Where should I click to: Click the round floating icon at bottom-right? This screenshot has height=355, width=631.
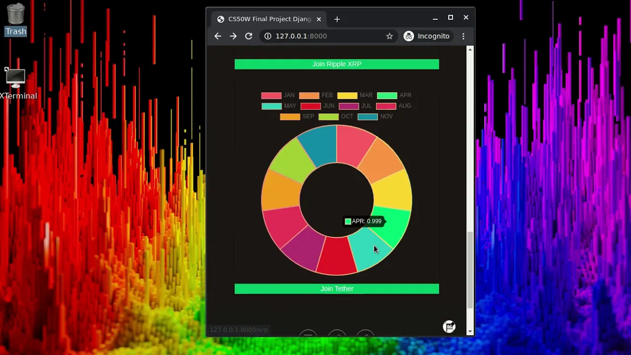pyautogui.click(x=449, y=326)
